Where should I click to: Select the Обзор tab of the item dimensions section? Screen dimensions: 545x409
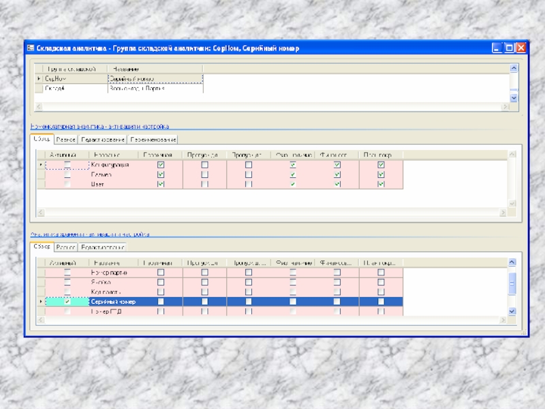coord(42,139)
